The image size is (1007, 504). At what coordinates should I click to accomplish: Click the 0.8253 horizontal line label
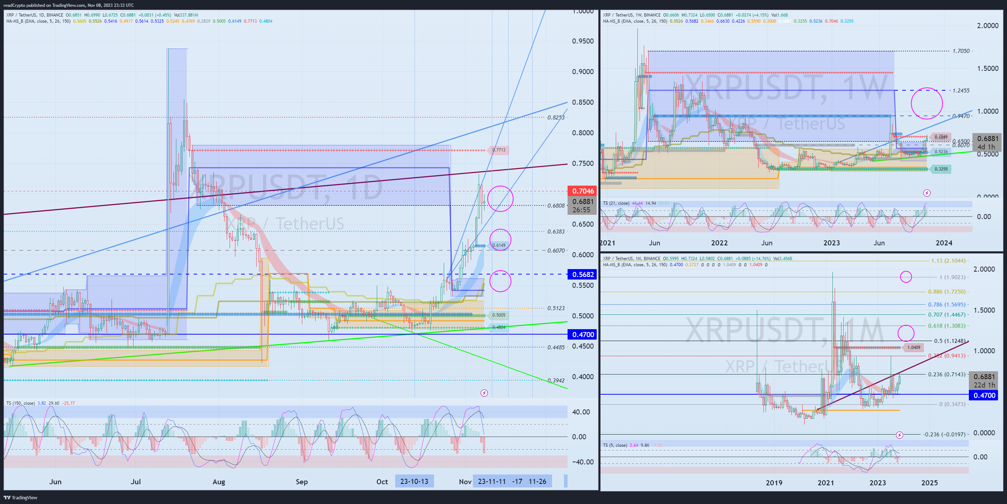pos(556,117)
